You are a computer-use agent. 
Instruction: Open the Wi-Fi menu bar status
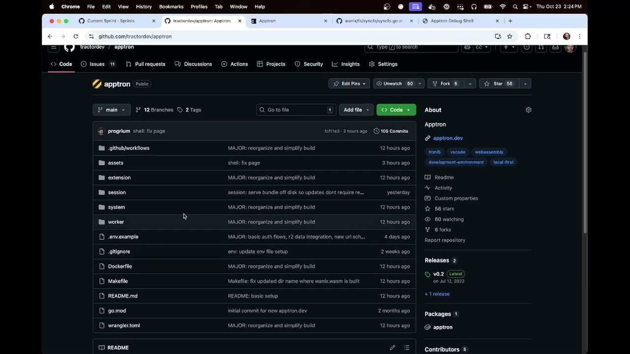pos(503,7)
